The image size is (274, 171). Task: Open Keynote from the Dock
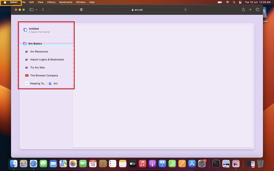162,164
